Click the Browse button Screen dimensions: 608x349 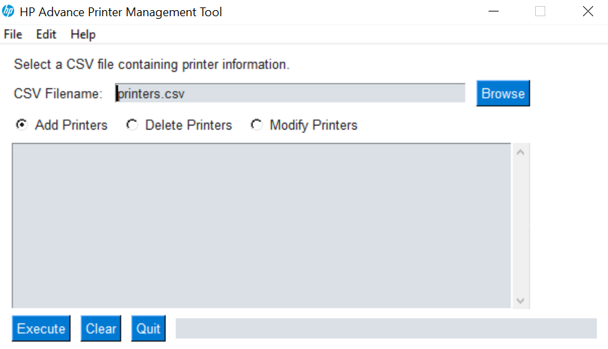[503, 93]
